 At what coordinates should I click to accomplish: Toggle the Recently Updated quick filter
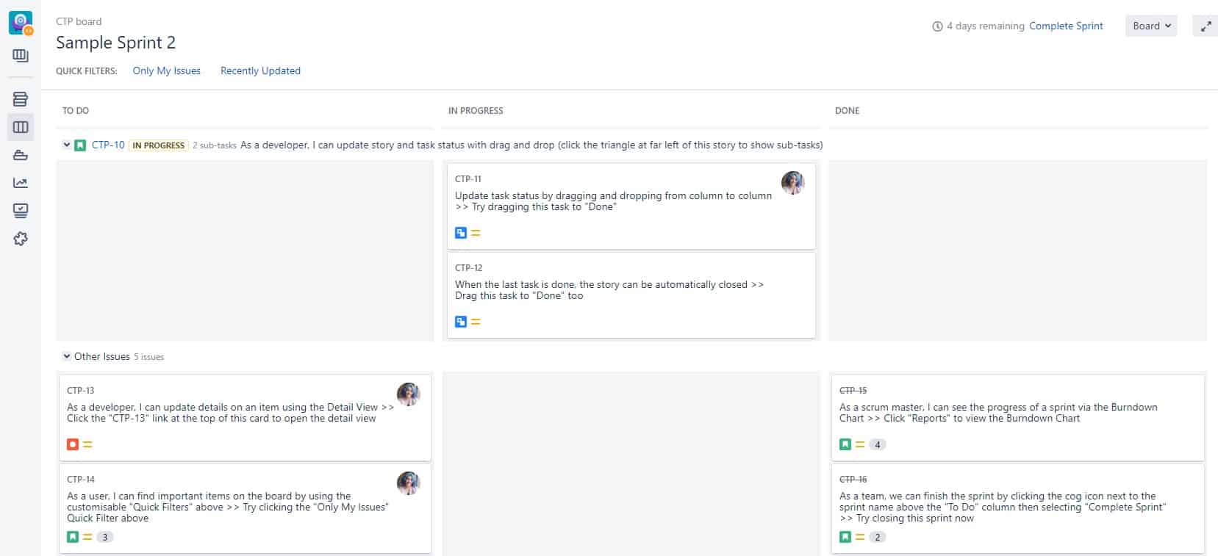point(260,71)
